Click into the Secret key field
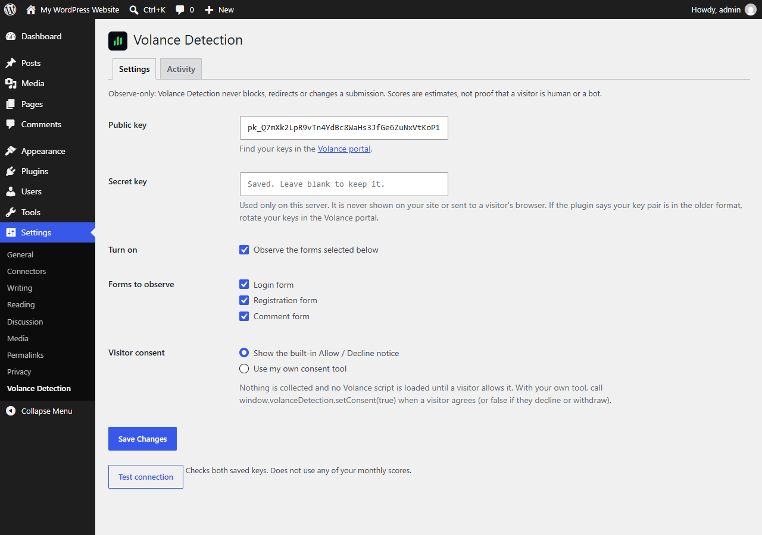This screenshot has height=535, width=762. pos(343,184)
